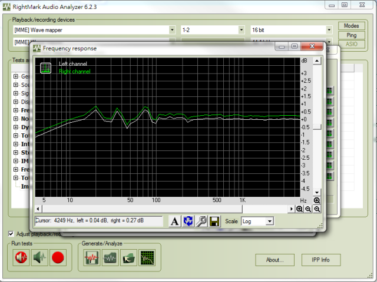Open the Scale Log dropdown
377x282 pixels.
click(270, 221)
